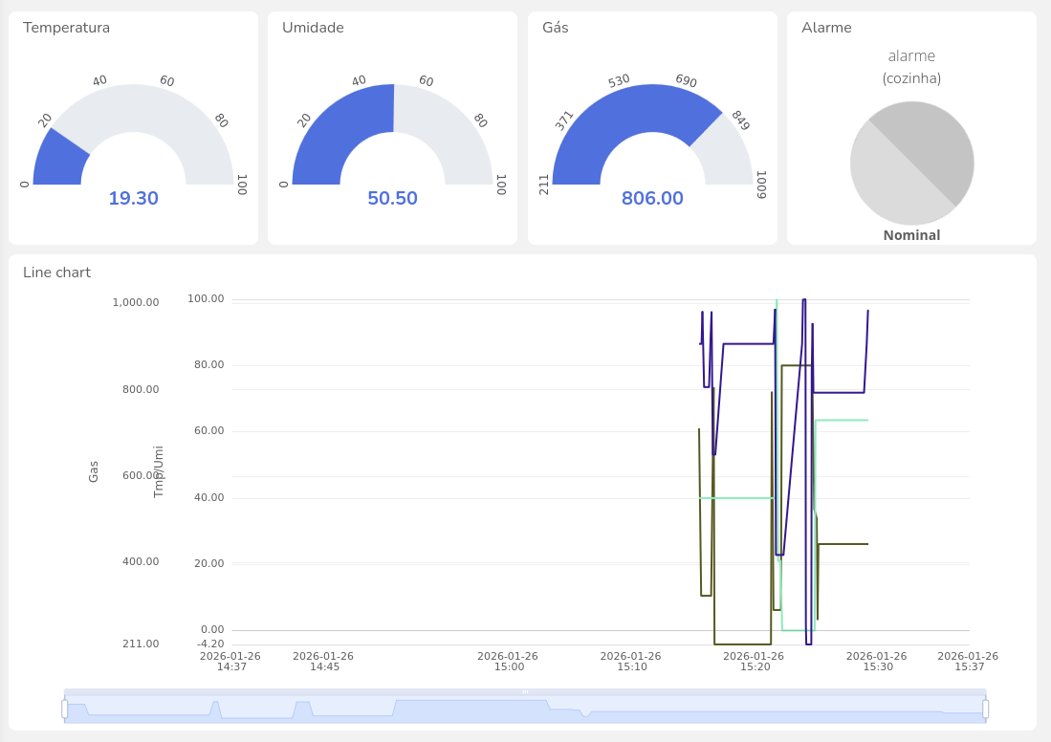Screen dimensions: 1051x742
Task: Click the Nominal status label
Action: (x=911, y=234)
